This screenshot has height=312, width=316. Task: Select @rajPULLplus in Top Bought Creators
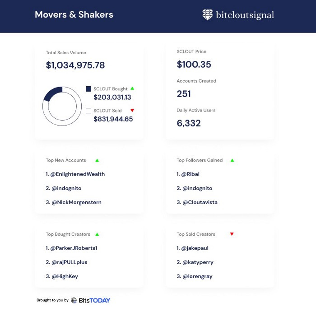[x=66, y=262]
